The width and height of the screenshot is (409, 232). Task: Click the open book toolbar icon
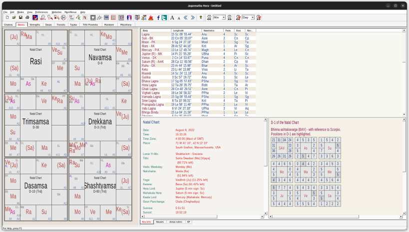click(137, 18)
